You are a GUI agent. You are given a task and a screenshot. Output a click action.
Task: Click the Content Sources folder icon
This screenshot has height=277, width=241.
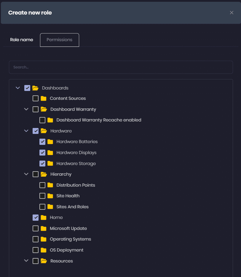click(44, 98)
